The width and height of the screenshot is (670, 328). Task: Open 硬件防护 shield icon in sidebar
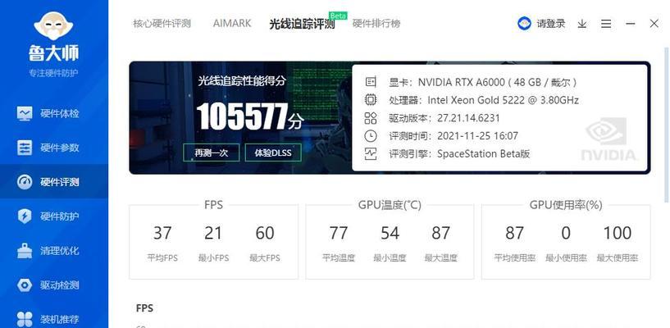click(25, 216)
